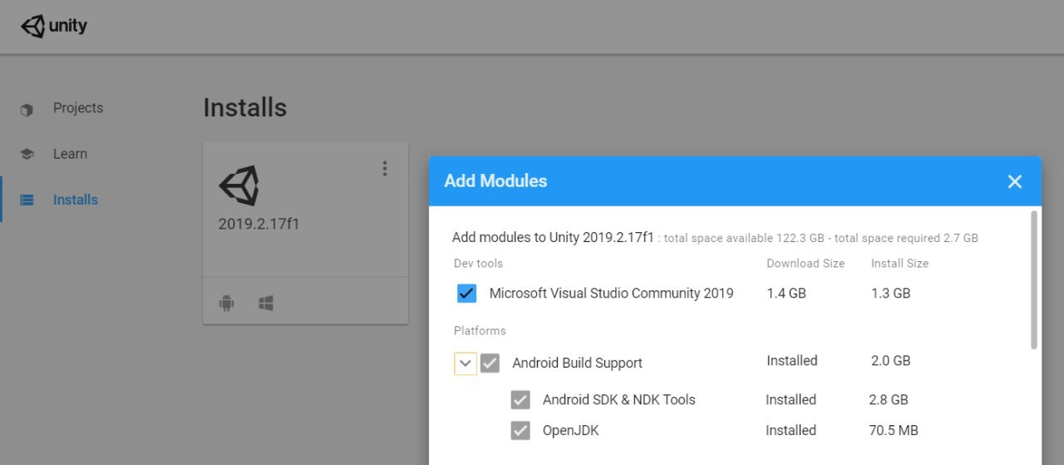Click the Android platform icon on install card
The image size is (1064, 465).
point(226,304)
